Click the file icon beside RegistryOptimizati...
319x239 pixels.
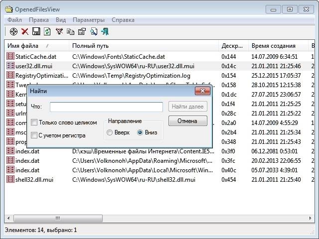point(10,75)
